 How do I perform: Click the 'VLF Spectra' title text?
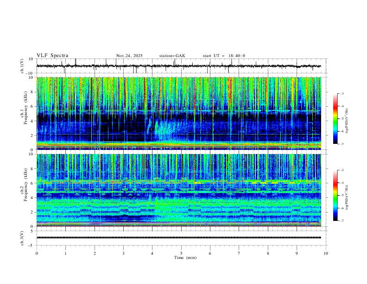pyautogui.click(x=52, y=55)
